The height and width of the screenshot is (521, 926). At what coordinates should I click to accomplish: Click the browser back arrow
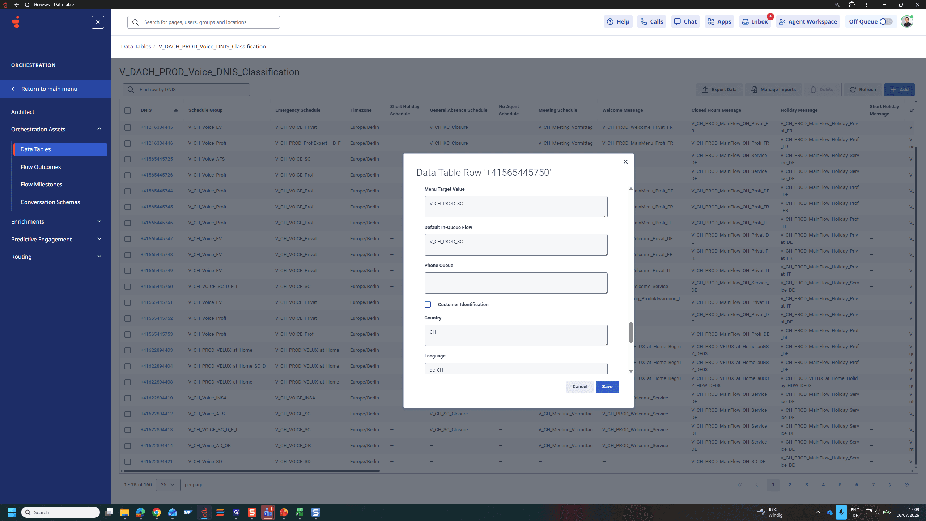[17, 5]
